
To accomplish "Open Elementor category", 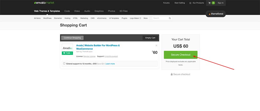I will coord(58,18).
